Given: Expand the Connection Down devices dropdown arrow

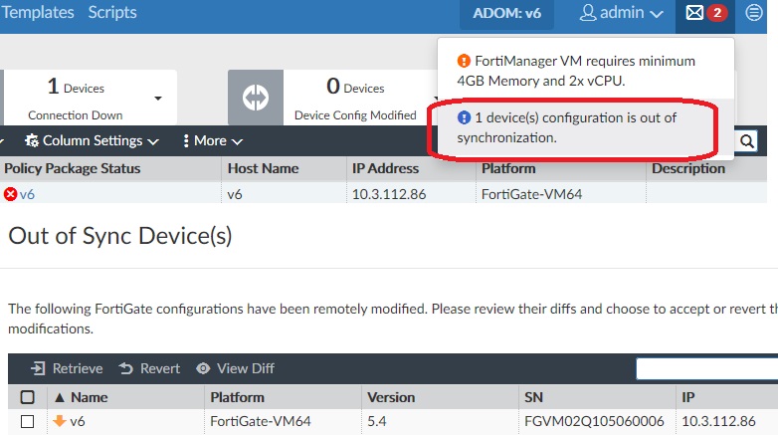Looking at the screenshot, I should pyautogui.click(x=157, y=98).
